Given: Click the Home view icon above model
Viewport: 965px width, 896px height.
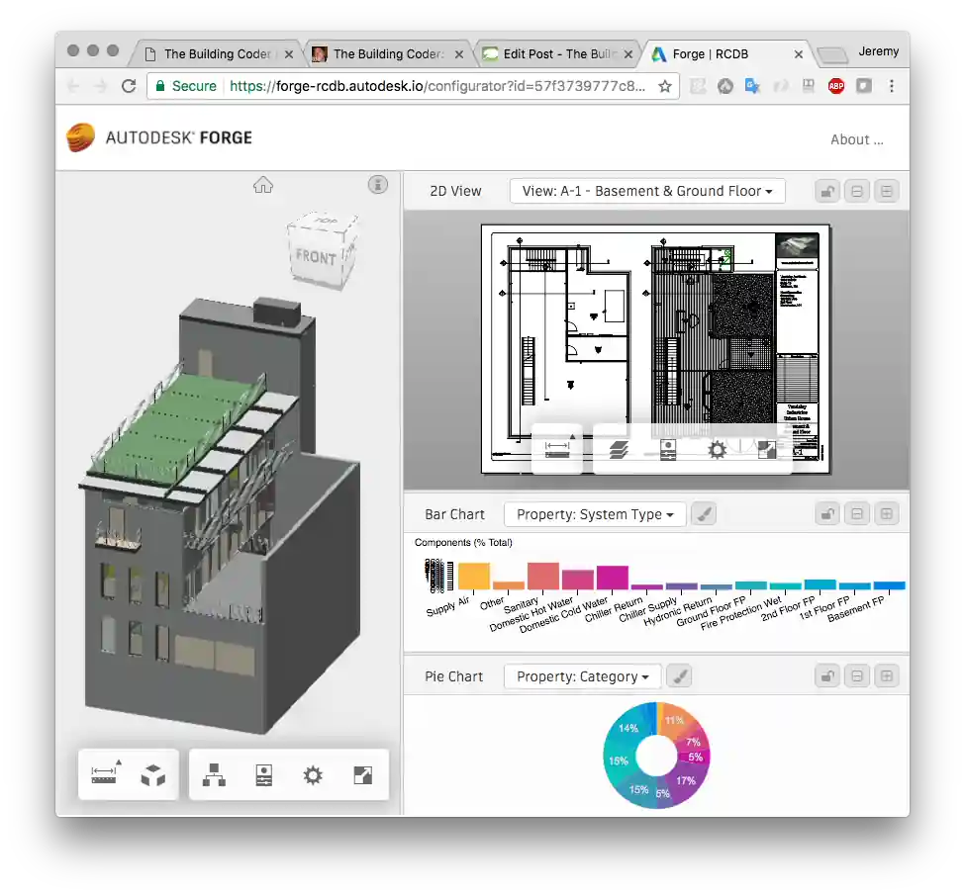Looking at the screenshot, I should [x=262, y=185].
